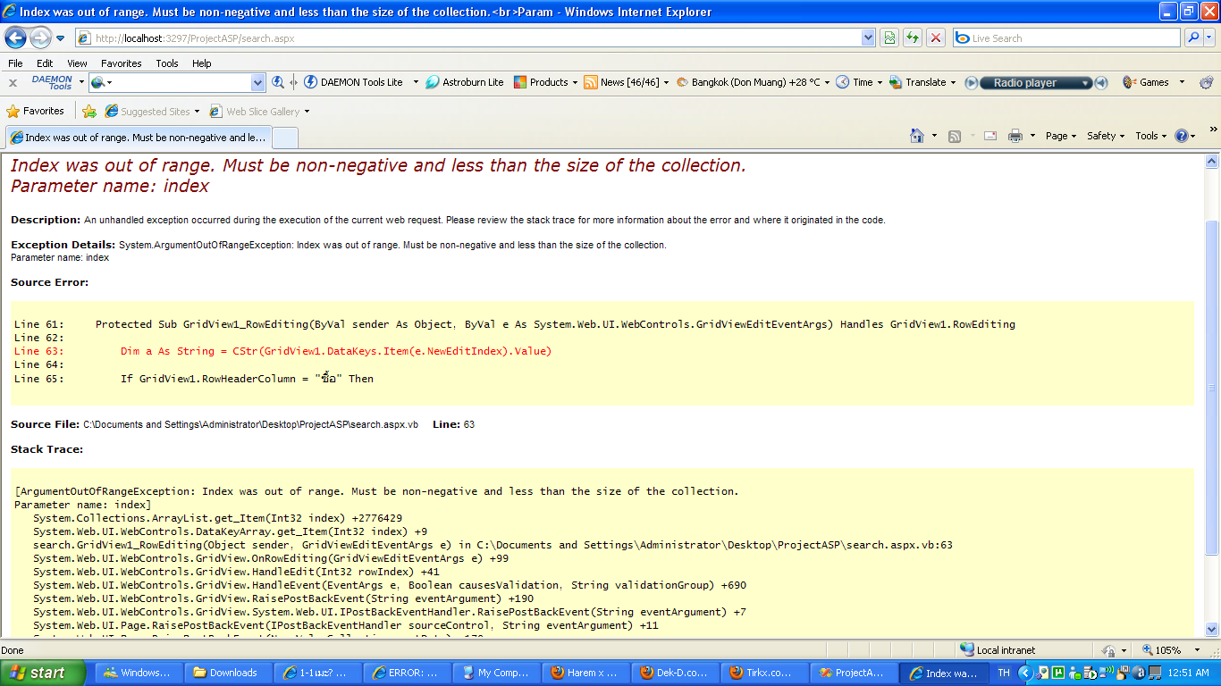
Task: Open the Translate toolbar dropdown
Action: [922, 82]
